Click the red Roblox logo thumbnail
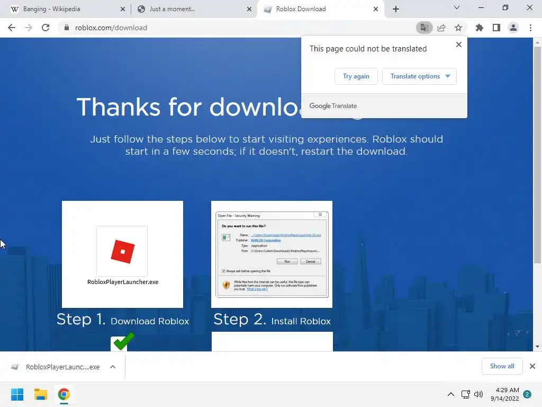542x407 pixels. pos(122,252)
